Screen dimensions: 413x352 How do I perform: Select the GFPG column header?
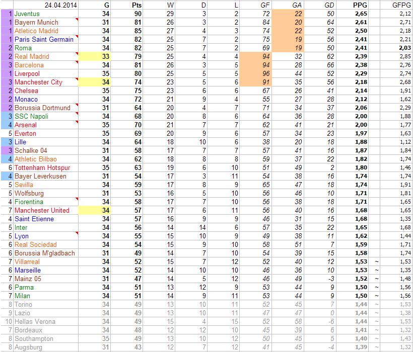396,5
